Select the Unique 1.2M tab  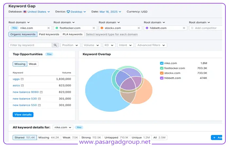[141, 138]
